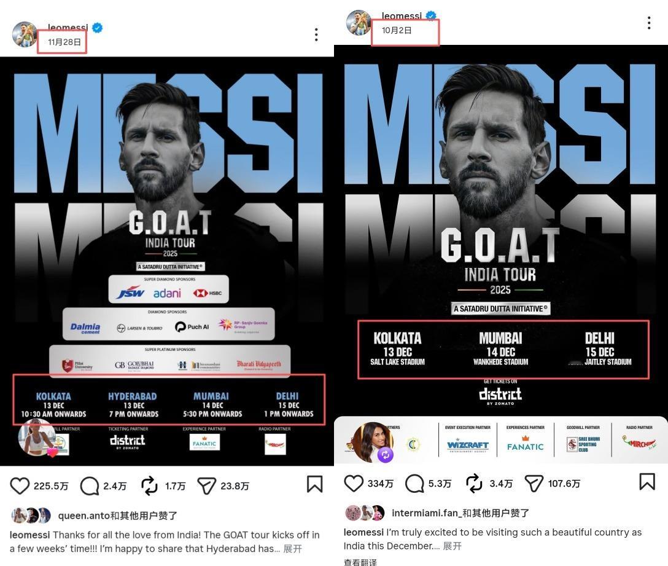The width and height of the screenshot is (668, 566).
Task: Bookmark the November 28 post
Action: (314, 484)
